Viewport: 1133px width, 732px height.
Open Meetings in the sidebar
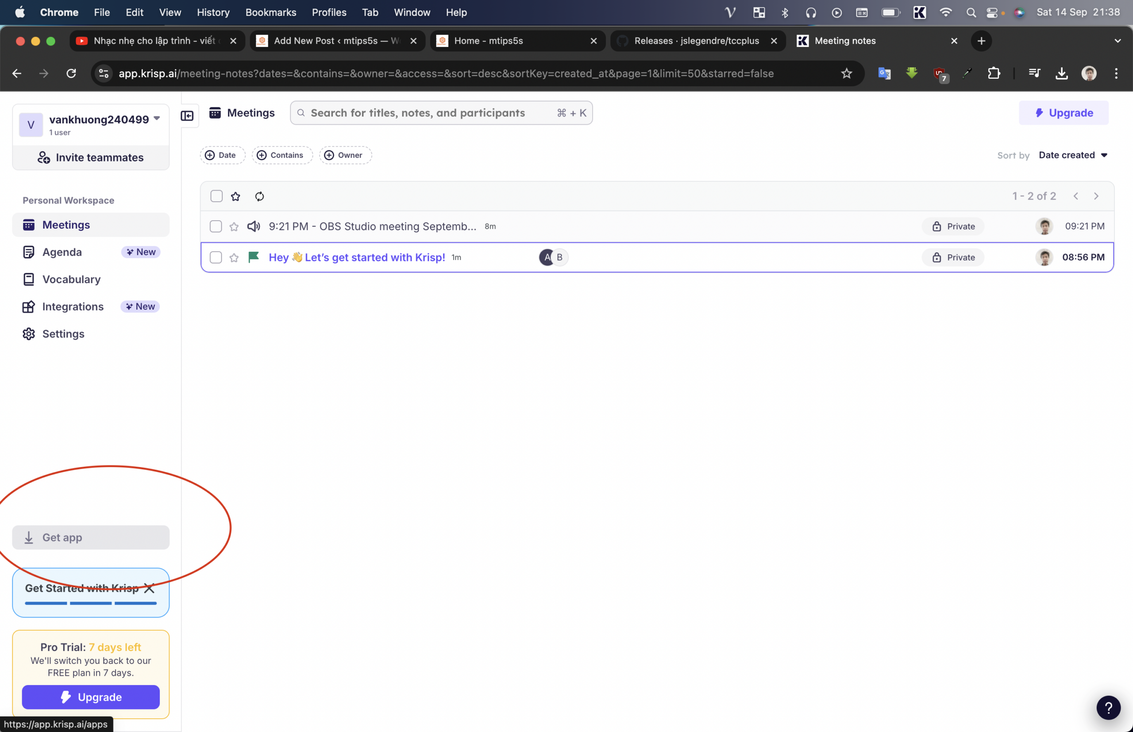tap(91, 225)
